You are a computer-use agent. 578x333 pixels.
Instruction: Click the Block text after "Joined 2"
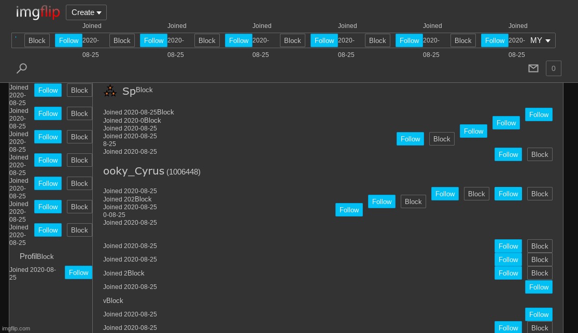(136, 273)
